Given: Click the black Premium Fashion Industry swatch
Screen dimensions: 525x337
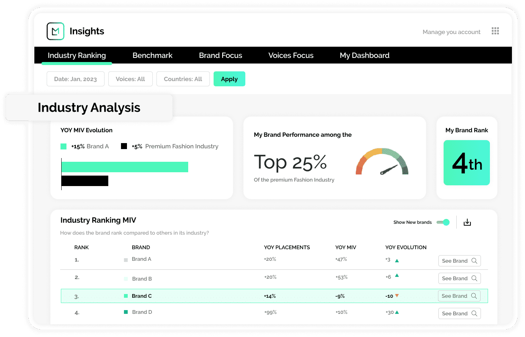Looking at the screenshot, I should 124,146.
